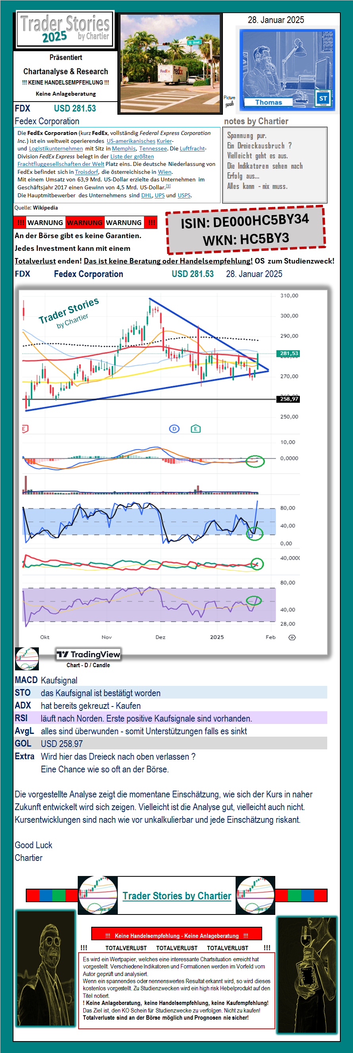Click the blue D dividend marker on chart
The width and height of the screenshot is (353, 1053).
tap(174, 429)
